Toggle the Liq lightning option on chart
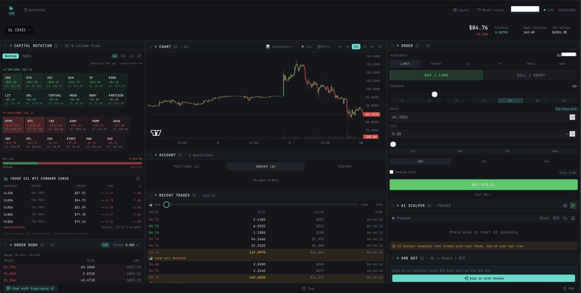Viewport: 581px width, 293px height. tap(306, 46)
